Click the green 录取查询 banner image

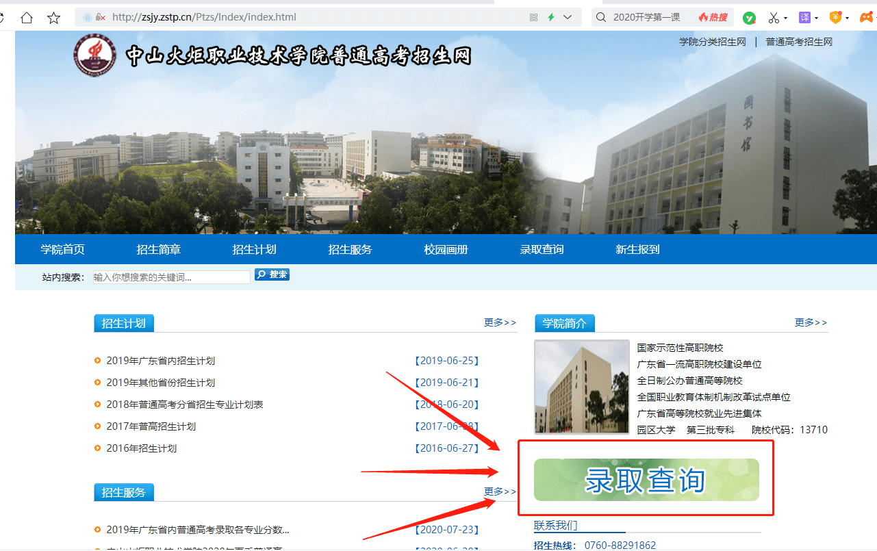tap(646, 480)
